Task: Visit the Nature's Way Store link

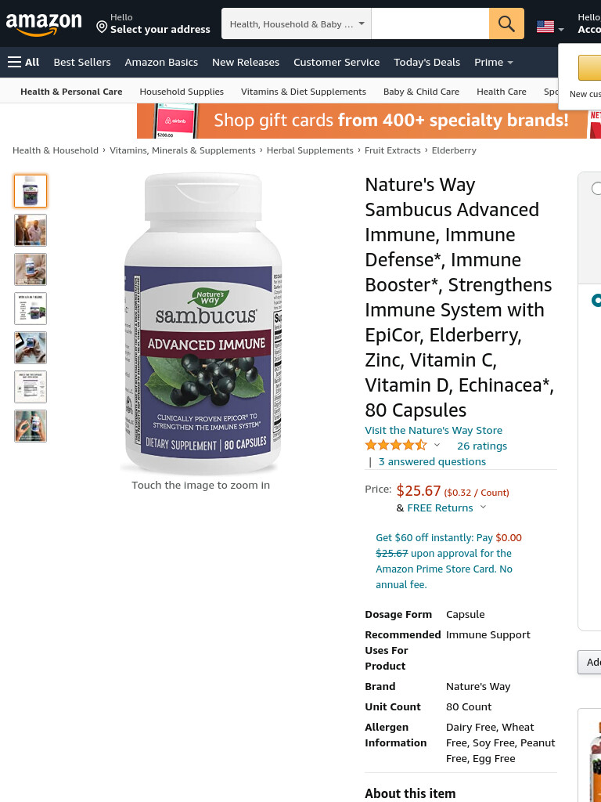Action: (x=434, y=430)
